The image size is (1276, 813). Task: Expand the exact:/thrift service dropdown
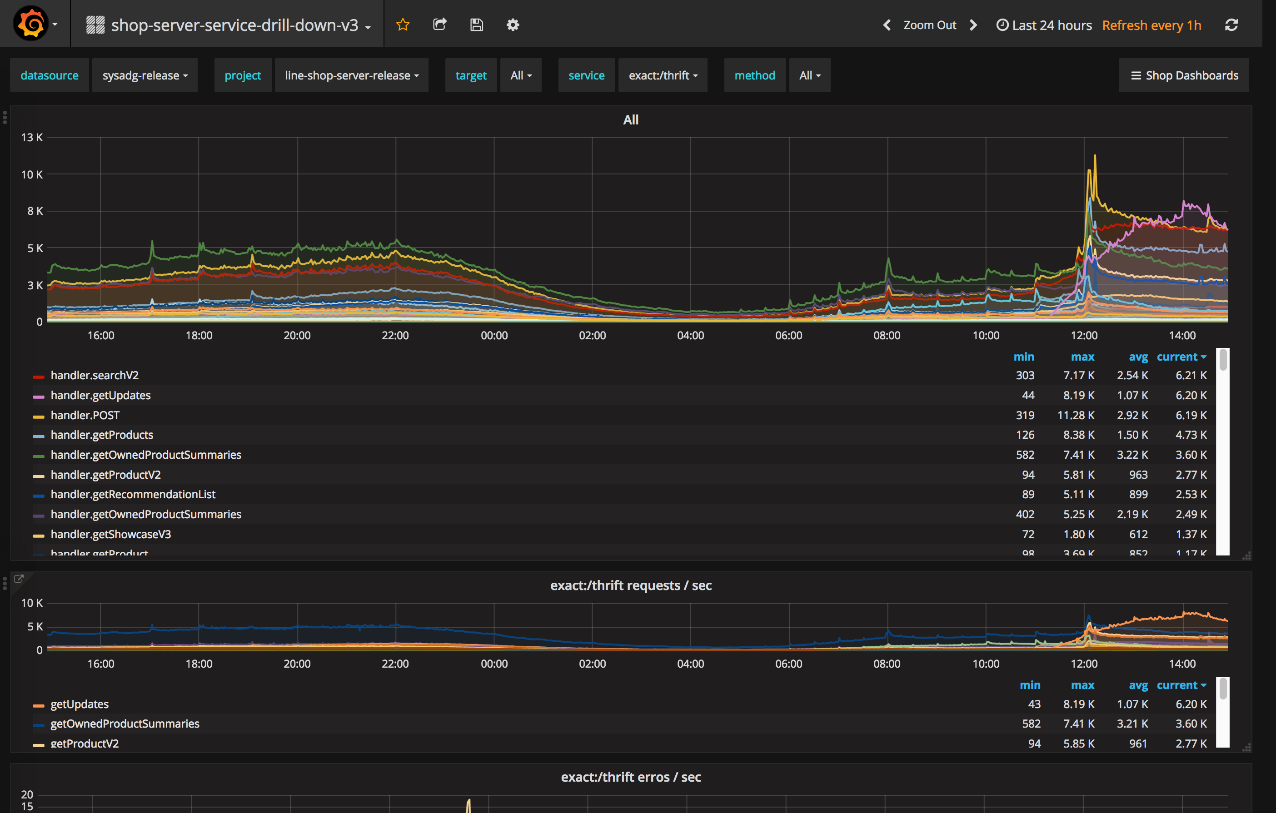[x=663, y=74]
